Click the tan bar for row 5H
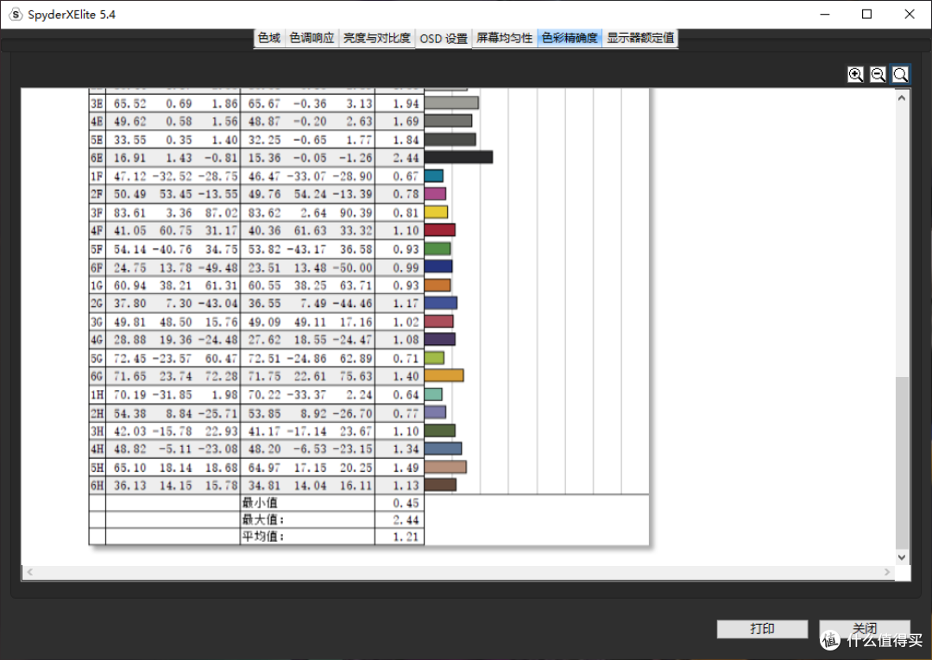932x660 pixels. coord(445,467)
